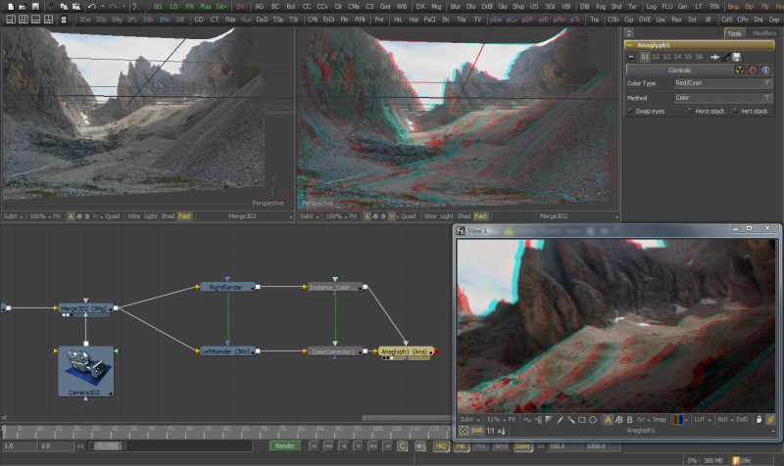The height and width of the screenshot is (466, 784).
Task: Open the red gear settings tab icon
Action: pos(753,70)
